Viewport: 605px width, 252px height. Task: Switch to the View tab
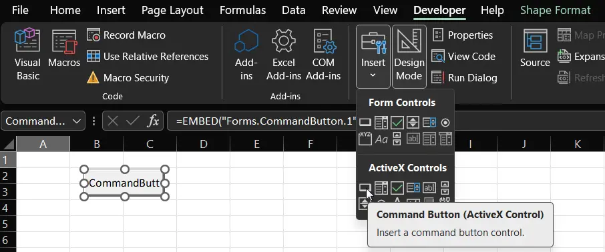point(385,11)
